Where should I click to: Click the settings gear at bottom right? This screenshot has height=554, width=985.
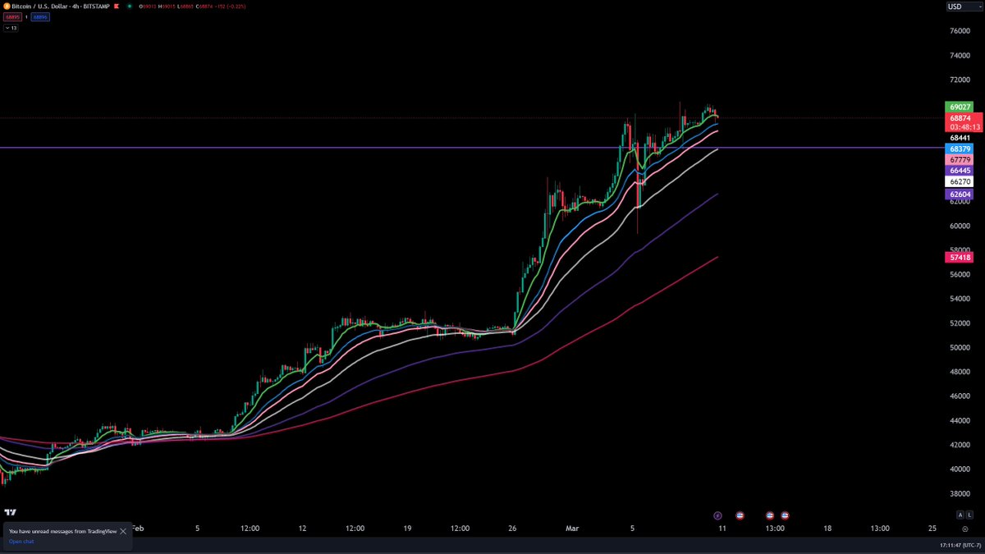(965, 529)
